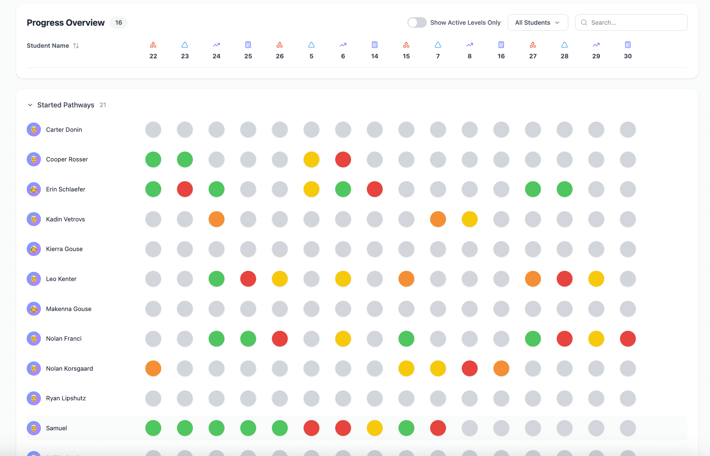Open Samuel's avatar
The image size is (710, 456).
click(x=34, y=428)
